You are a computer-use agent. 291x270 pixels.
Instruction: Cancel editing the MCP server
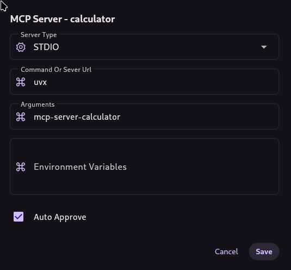[x=226, y=251]
